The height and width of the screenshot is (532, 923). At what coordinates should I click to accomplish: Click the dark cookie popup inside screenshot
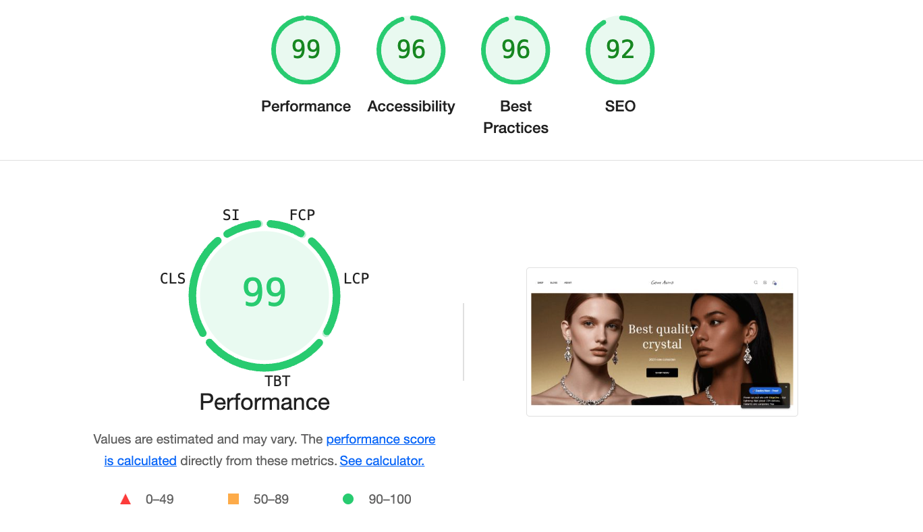click(x=765, y=396)
